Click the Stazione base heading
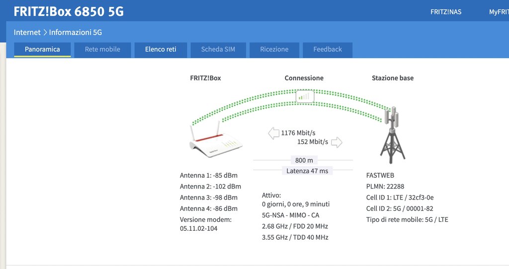The image size is (509, 269). [x=393, y=78]
